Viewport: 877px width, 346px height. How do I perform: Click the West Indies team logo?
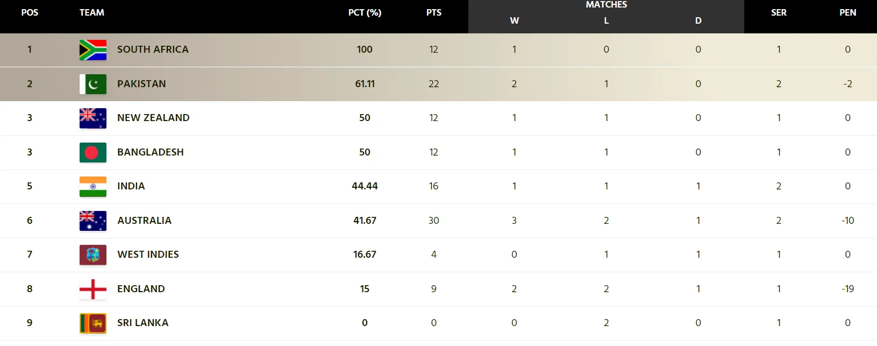(x=92, y=255)
